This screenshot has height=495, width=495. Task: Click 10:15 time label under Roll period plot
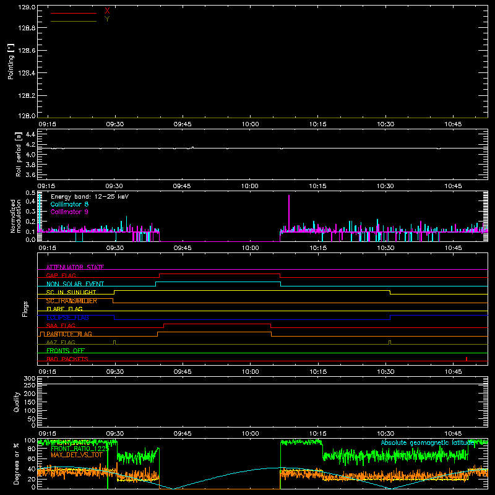[317, 186]
